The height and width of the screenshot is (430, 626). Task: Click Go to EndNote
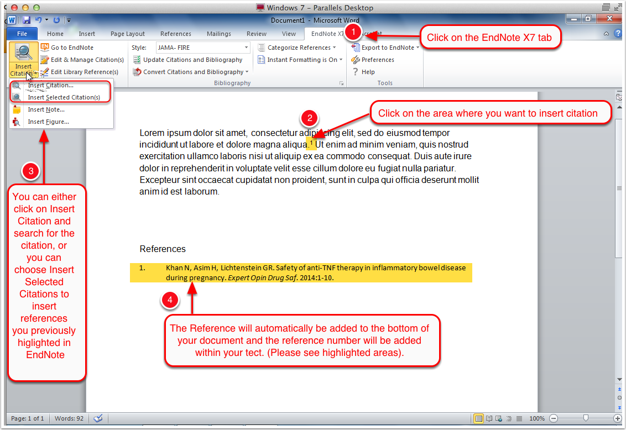(72, 48)
